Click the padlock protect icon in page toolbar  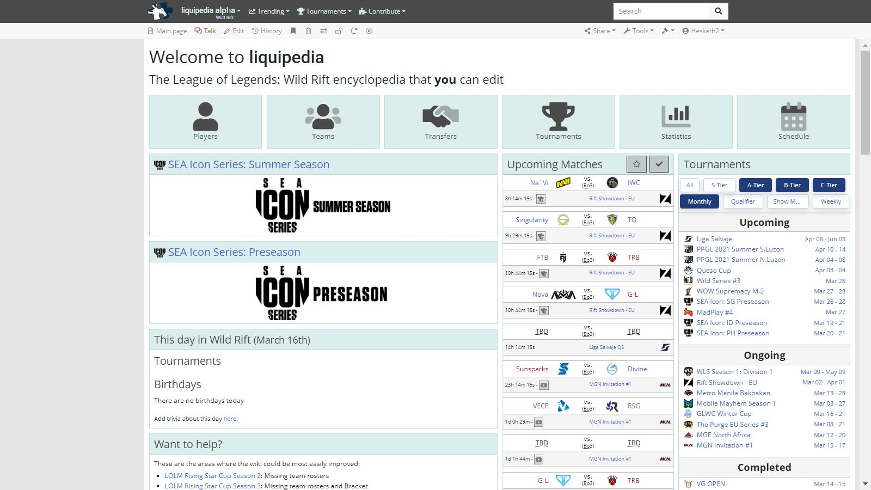point(339,31)
